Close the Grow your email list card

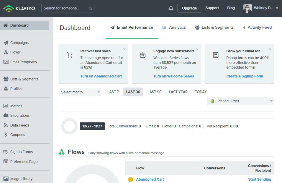(270, 49)
